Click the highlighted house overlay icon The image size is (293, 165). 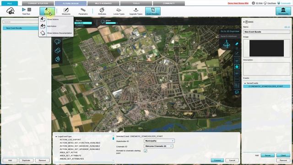pyautogui.click(x=237, y=66)
